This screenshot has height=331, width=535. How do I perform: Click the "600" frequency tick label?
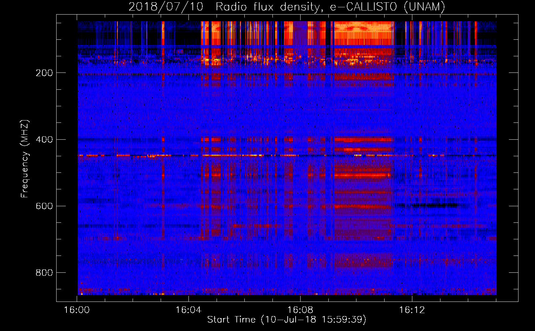44,206
